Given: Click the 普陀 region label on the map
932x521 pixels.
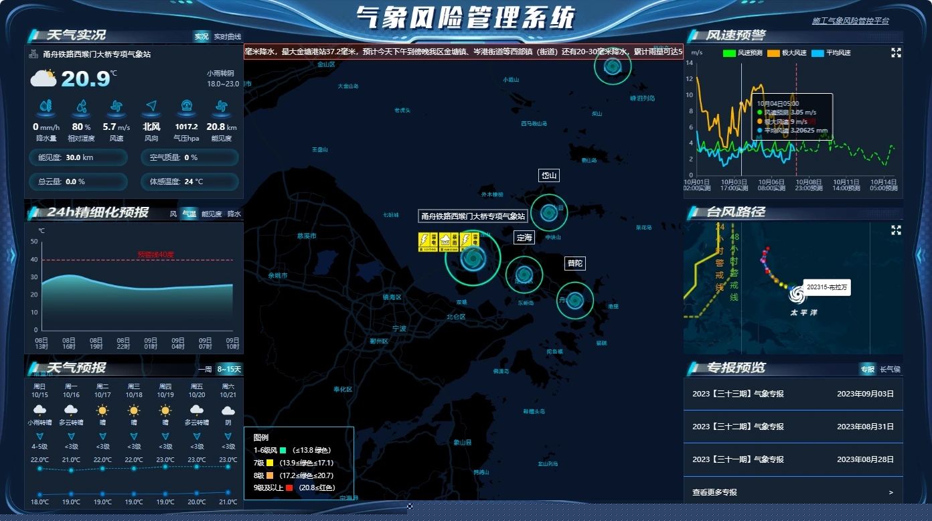Looking at the screenshot, I should 574,263.
